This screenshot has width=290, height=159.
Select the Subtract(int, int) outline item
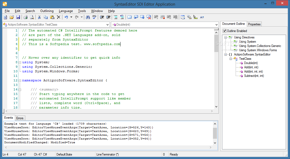(x=254, y=76)
